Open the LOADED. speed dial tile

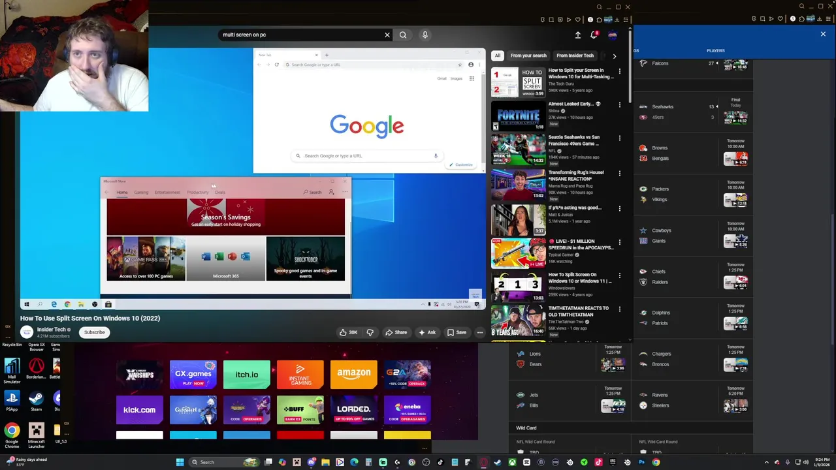(354, 409)
